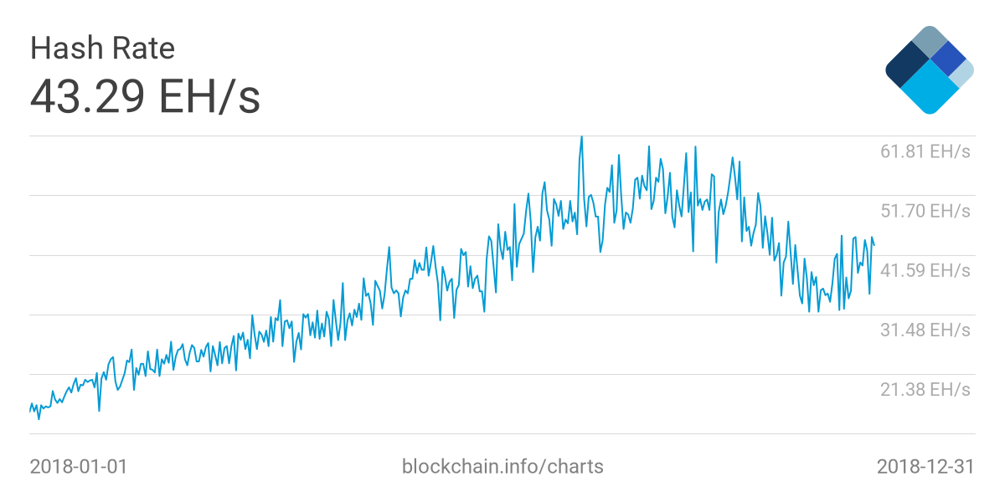
Task: Click the 31.48 EH/s axis label
Action: [925, 330]
